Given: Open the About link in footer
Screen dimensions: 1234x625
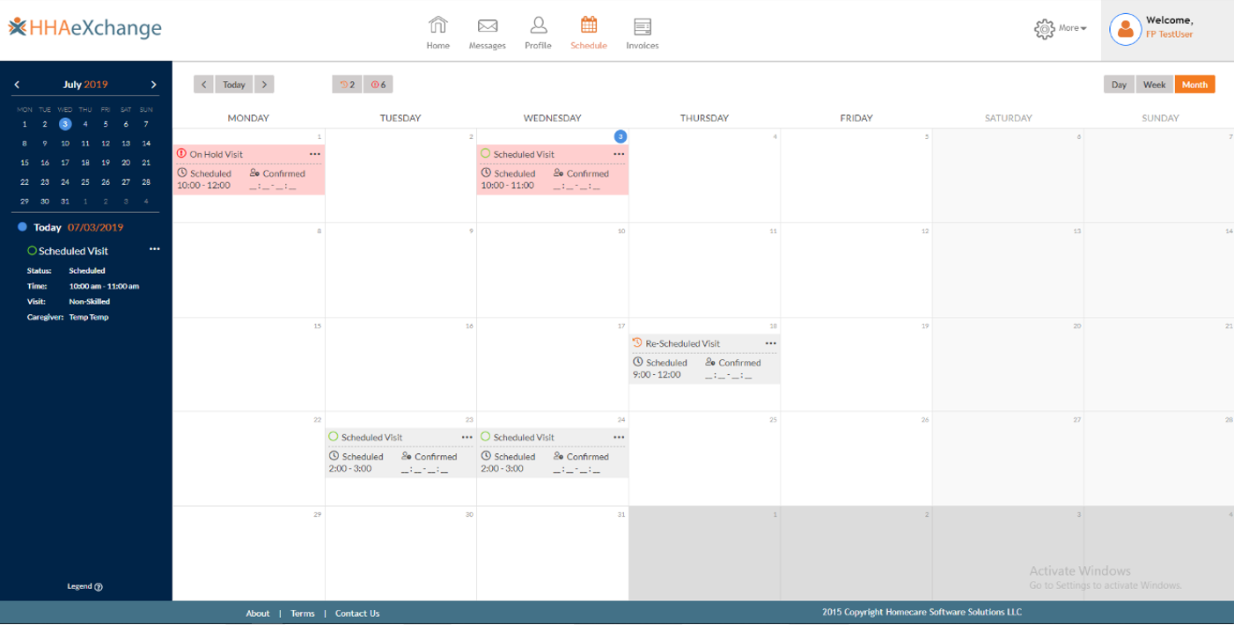Looking at the screenshot, I should pos(258,614).
